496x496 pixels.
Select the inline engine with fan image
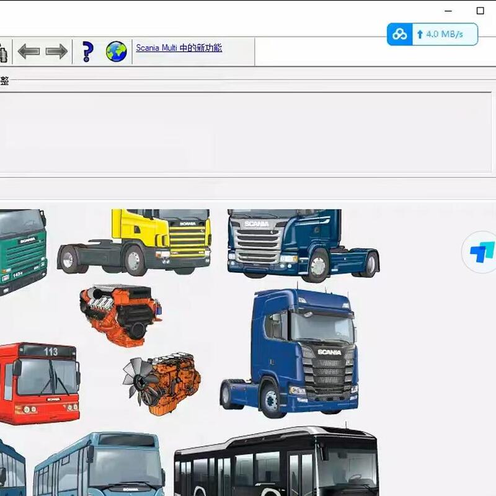point(162,384)
